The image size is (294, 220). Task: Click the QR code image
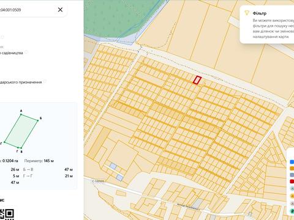click(7, 215)
